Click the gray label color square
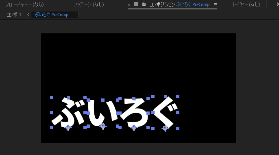 point(136,4)
